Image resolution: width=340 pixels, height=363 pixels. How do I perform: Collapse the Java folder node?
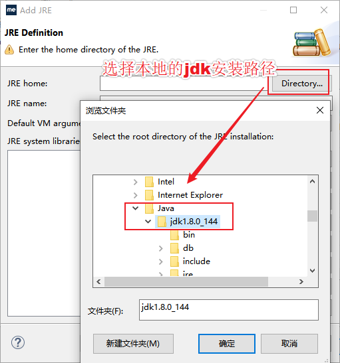[x=136, y=208]
